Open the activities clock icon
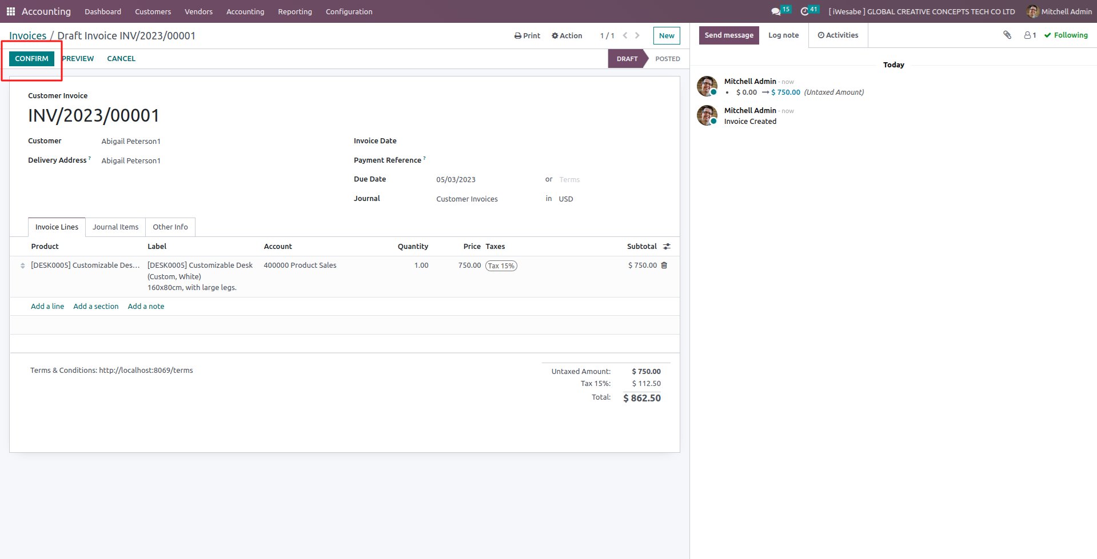The image size is (1097, 559). [x=805, y=11]
